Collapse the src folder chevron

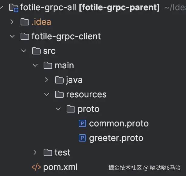click(24, 51)
